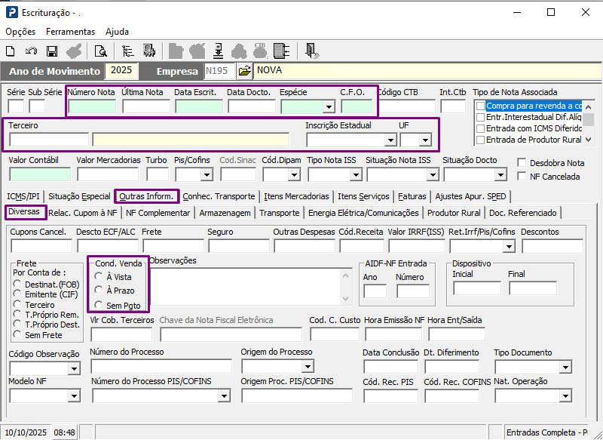This screenshot has height=440, width=603.
Task: Click the exit door icon in toolbar
Action: [312, 51]
